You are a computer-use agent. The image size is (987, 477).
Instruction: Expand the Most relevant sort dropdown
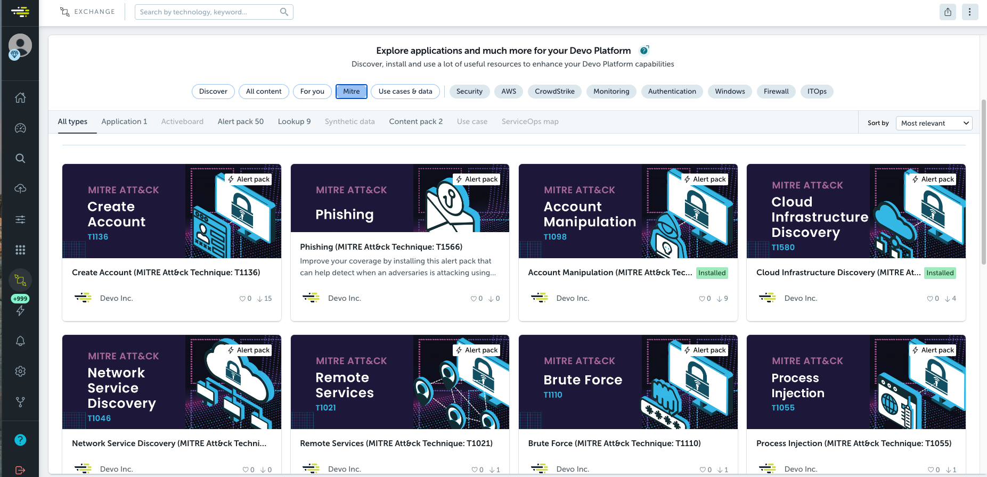click(934, 123)
